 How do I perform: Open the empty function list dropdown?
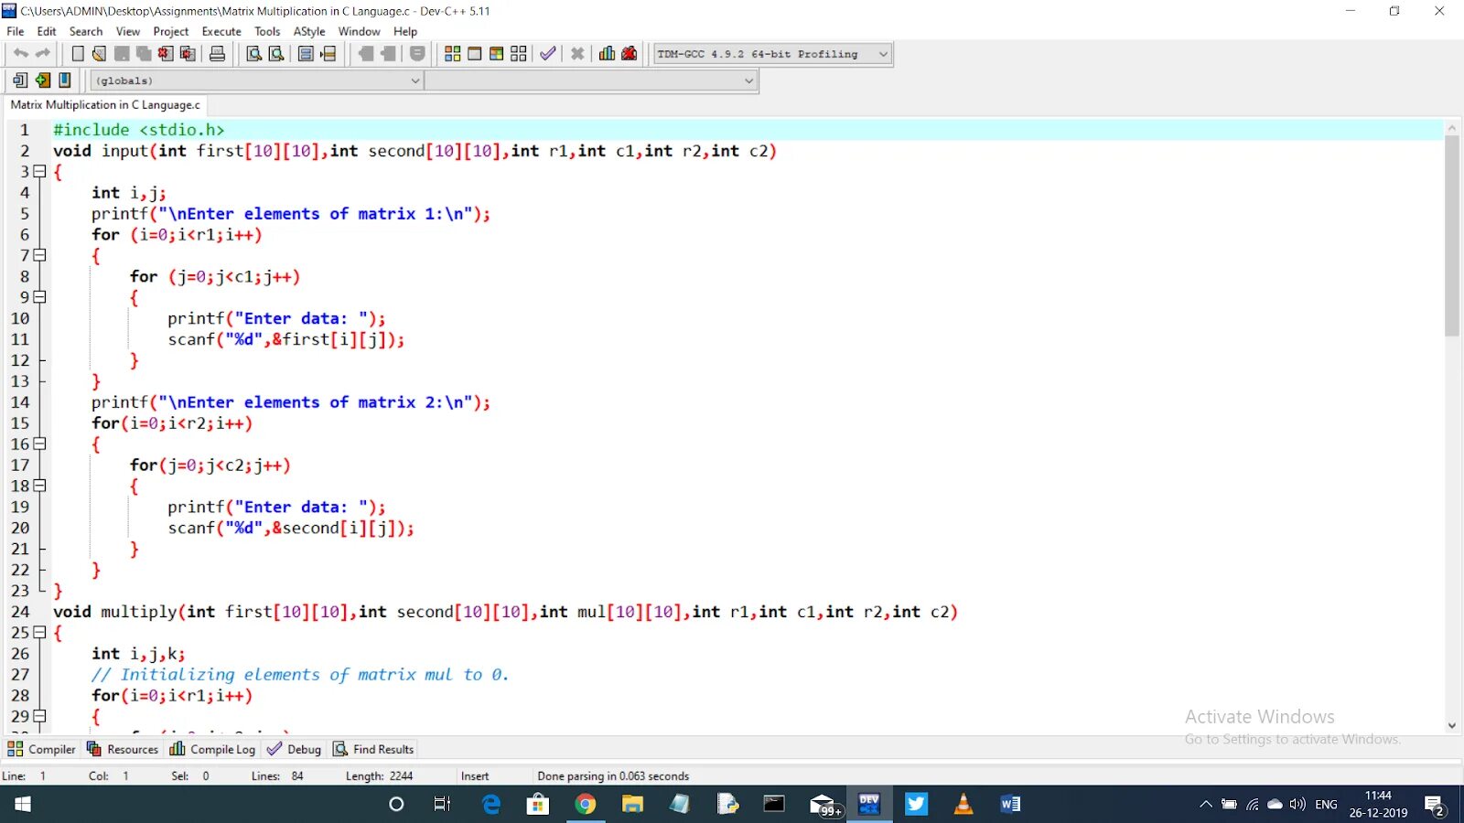click(x=591, y=80)
